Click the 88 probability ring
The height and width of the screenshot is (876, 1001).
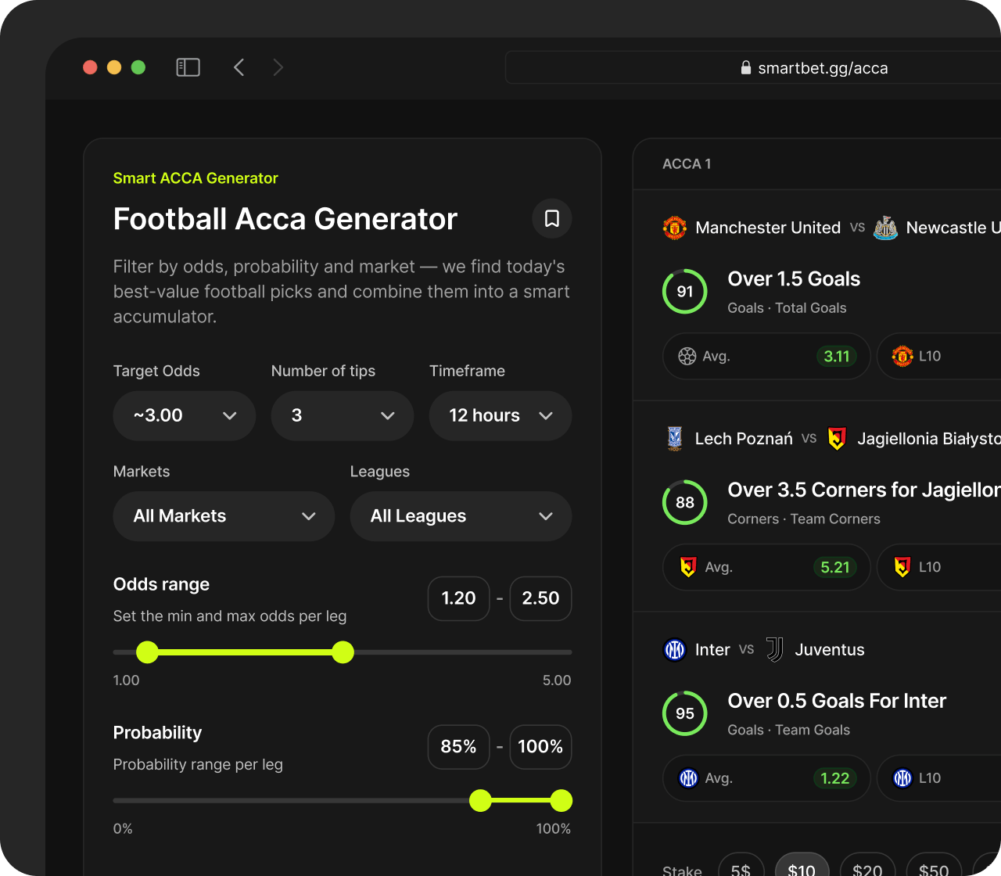685,503
